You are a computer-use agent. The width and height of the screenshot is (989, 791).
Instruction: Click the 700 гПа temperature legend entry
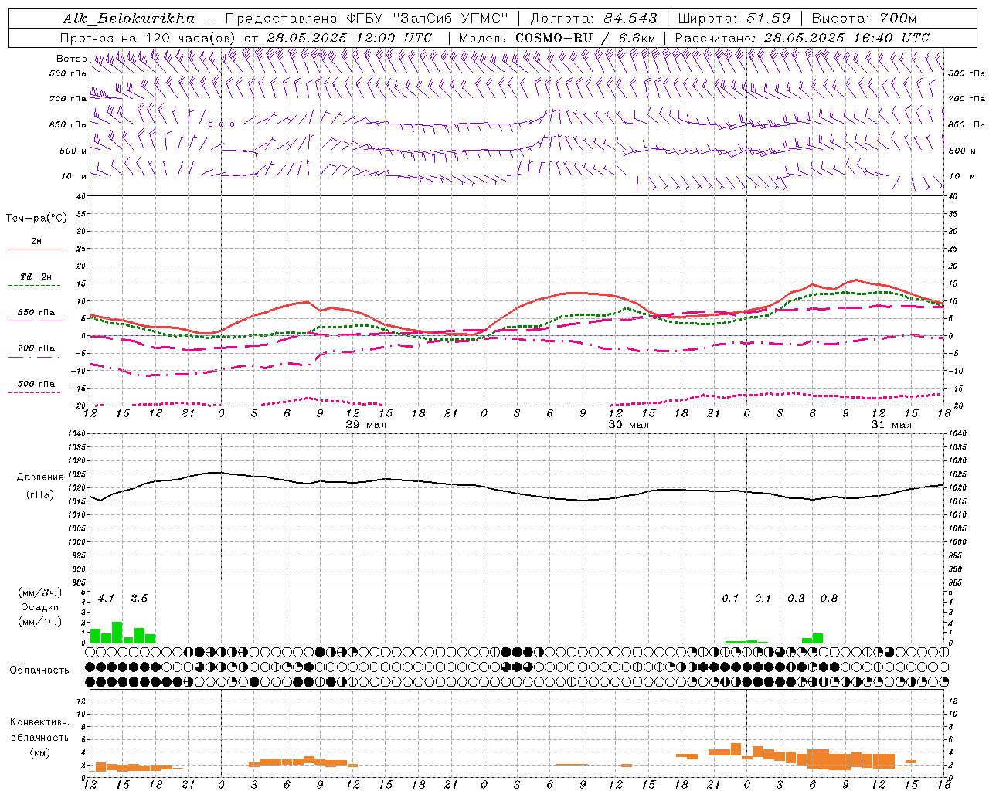click(x=36, y=348)
